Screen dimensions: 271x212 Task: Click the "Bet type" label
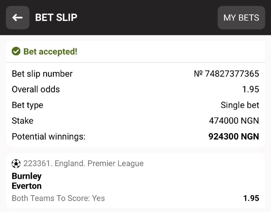tap(27, 105)
